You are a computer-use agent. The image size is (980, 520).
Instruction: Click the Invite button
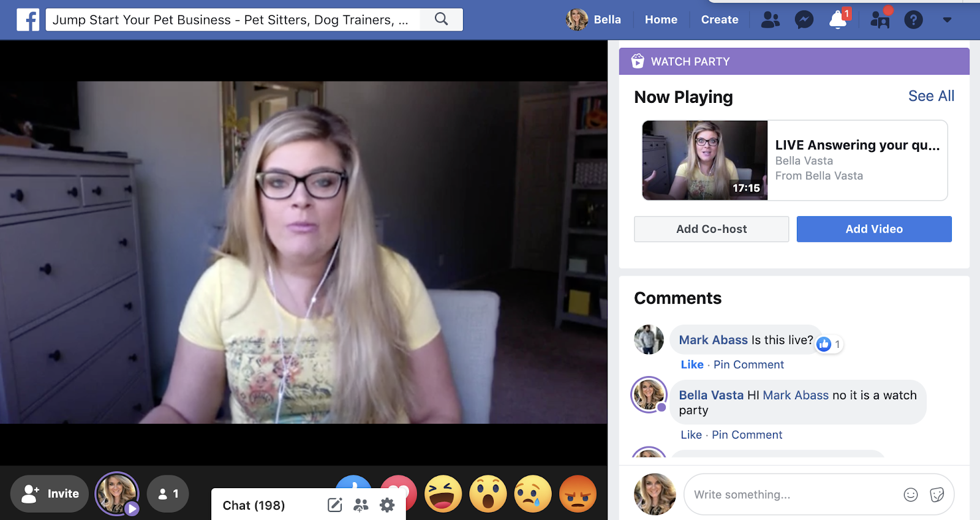click(x=50, y=494)
